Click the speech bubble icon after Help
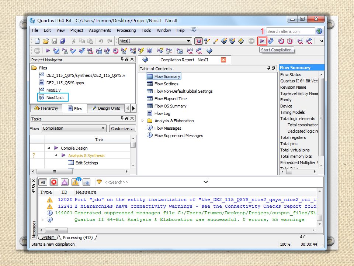 [194, 30]
